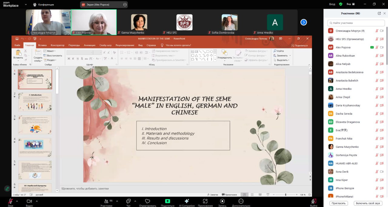
Task: Open the Zoom Workplace dropdown chevron
Action: tap(26, 5)
